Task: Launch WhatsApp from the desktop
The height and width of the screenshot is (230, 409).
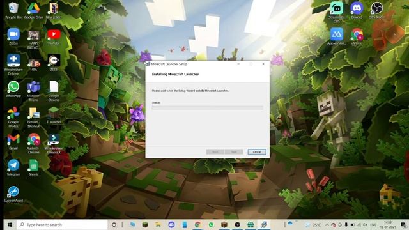Action: [13, 89]
